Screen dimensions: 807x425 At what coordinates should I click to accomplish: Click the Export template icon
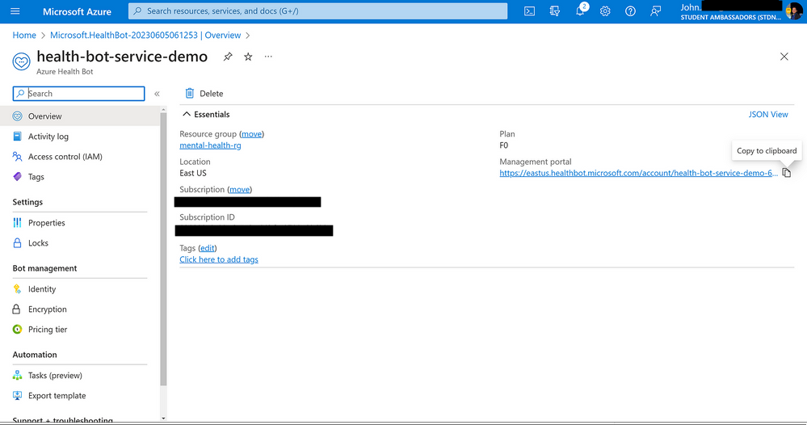coord(17,396)
